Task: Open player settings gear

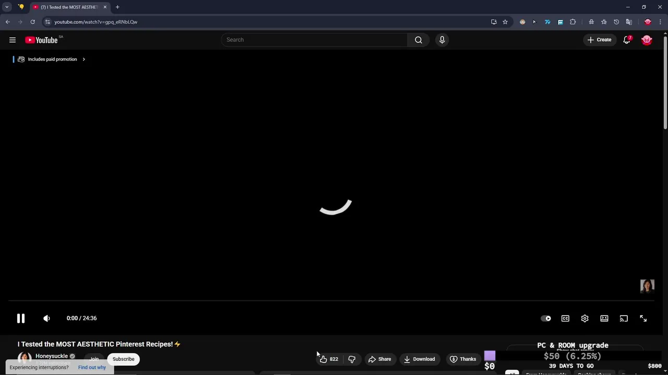Action: (584, 318)
